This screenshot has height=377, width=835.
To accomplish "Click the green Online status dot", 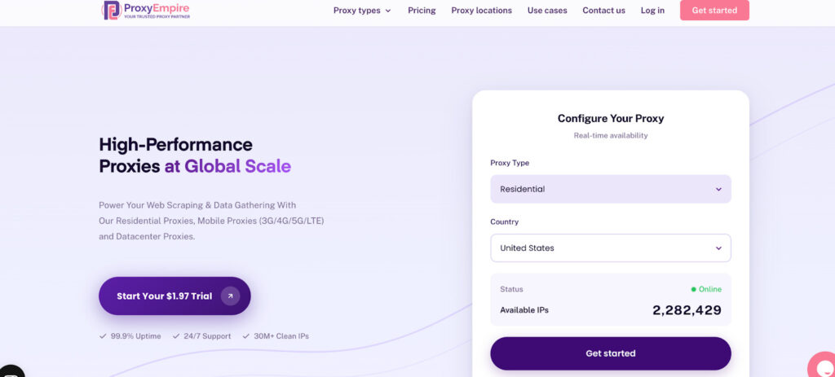I will [x=693, y=289].
